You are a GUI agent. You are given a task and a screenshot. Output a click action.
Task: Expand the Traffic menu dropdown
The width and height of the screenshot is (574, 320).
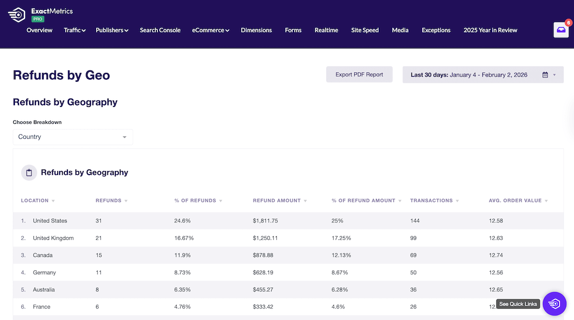(75, 30)
